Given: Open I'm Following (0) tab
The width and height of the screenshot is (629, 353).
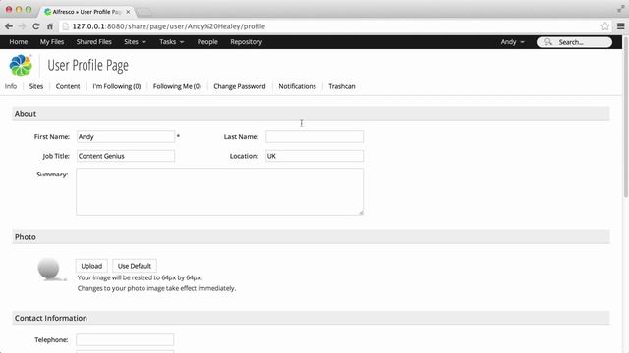Looking at the screenshot, I should 117,86.
